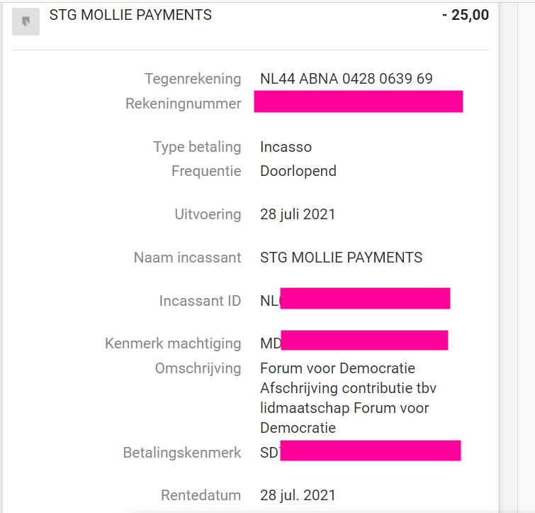Viewport: 535px width, 513px height.
Task: Click the redacted Rekeningnummer value
Action: click(x=358, y=101)
